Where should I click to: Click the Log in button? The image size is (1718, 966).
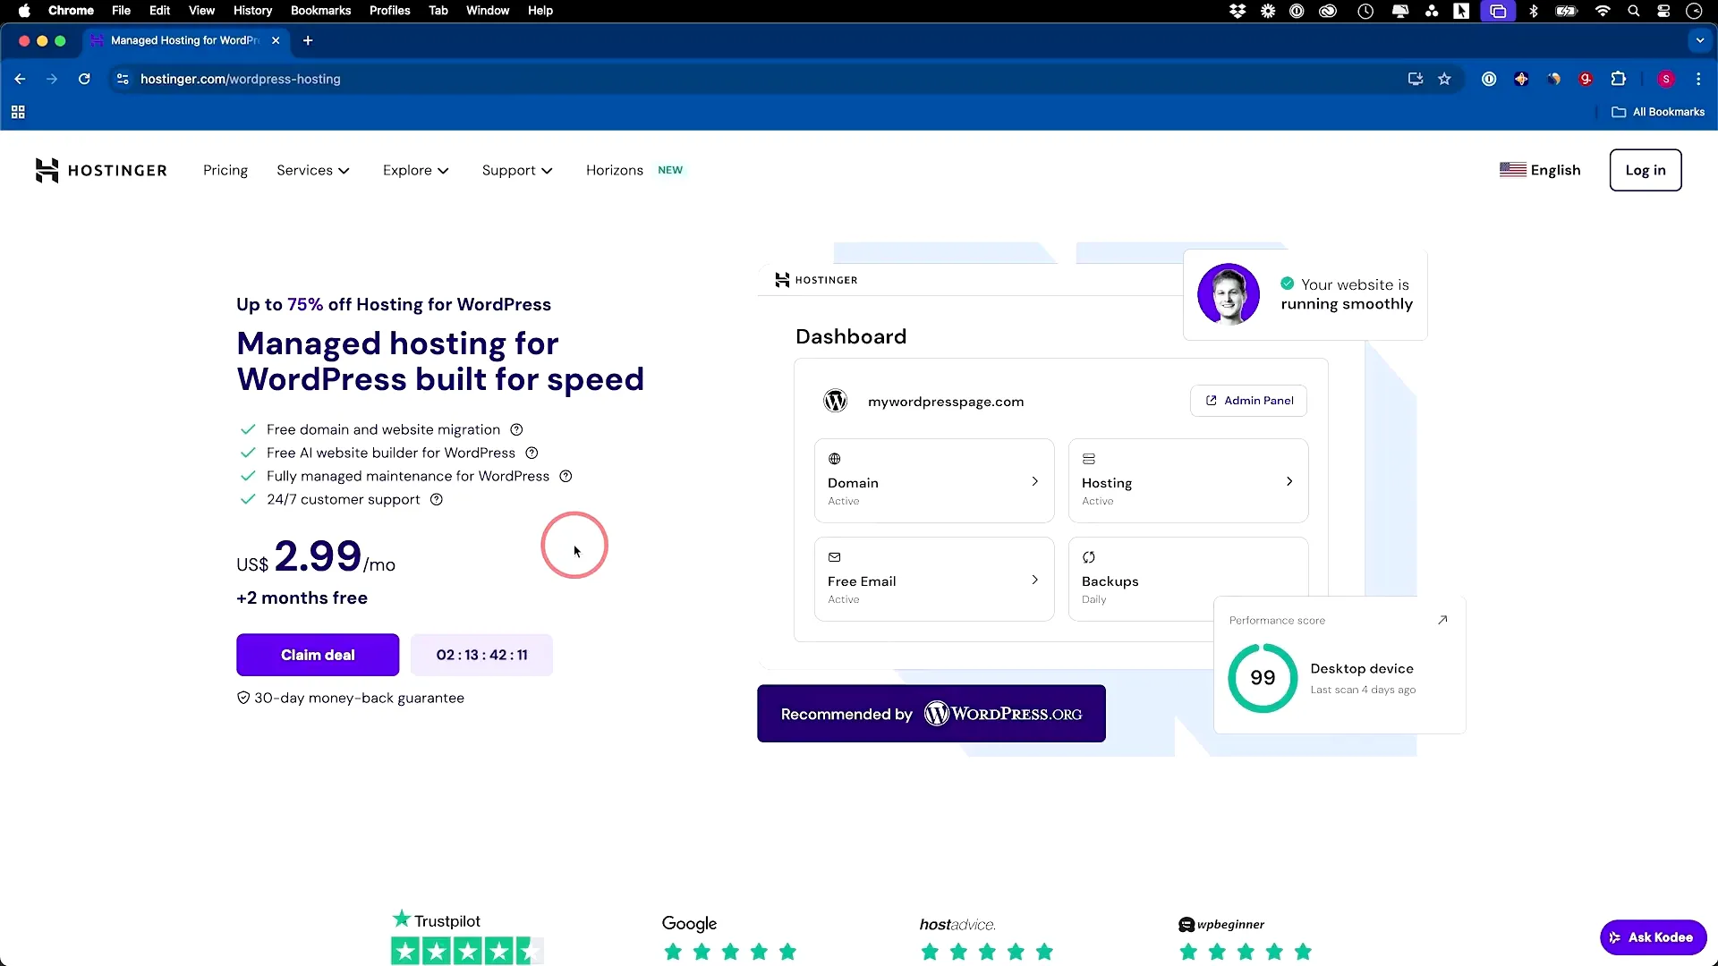(x=1646, y=170)
